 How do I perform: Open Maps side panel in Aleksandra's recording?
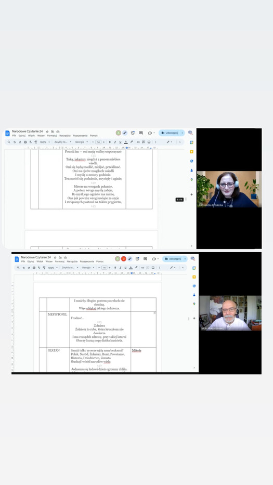pyautogui.click(x=191, y=179)
